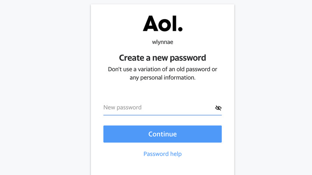312x175 pixels.
Task: Click the "New password" placeholder text
Action: [122, 107]
